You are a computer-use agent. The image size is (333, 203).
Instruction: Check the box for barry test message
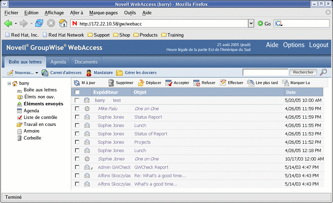[x=77, y=100]
